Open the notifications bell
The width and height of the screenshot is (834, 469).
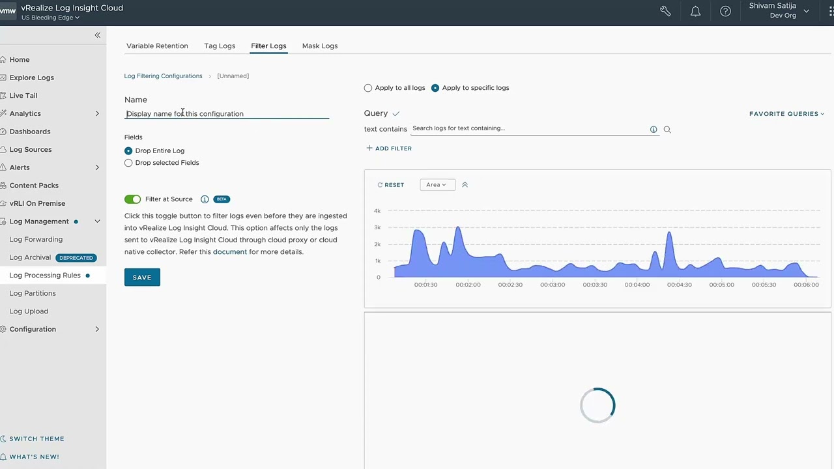click(x=695, y=11)
